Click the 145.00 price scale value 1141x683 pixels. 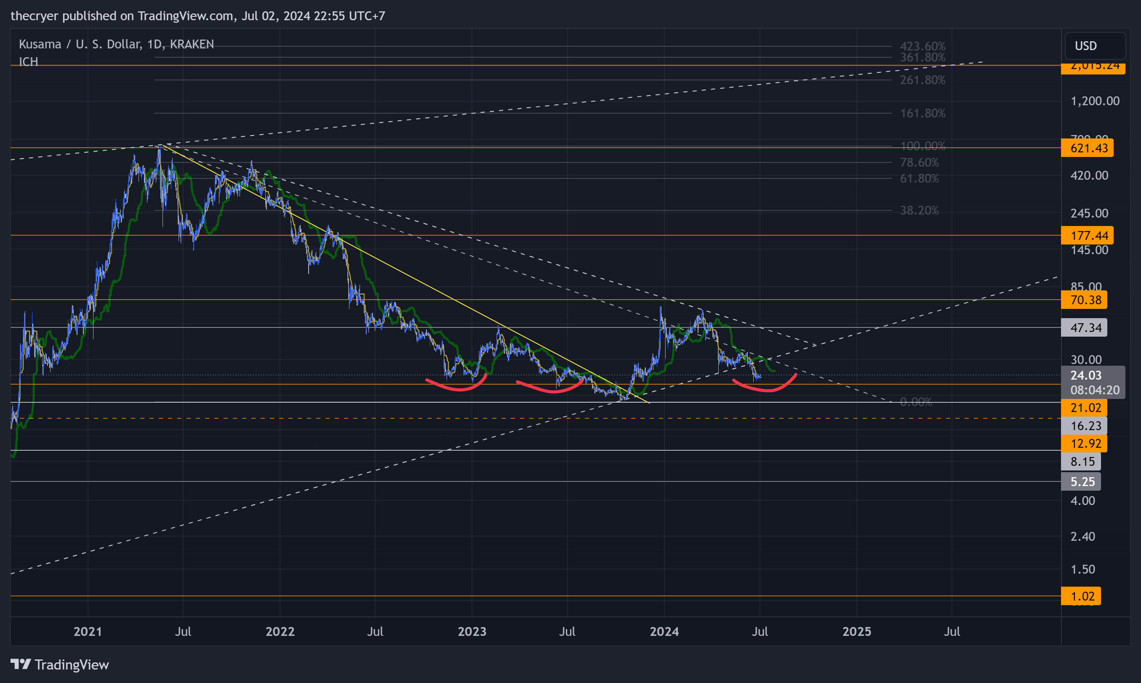(x=1089, y=250)
